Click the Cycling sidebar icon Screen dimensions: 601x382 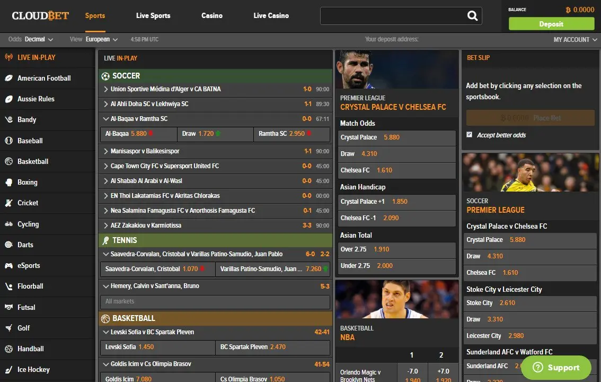[x=9, y=224]
